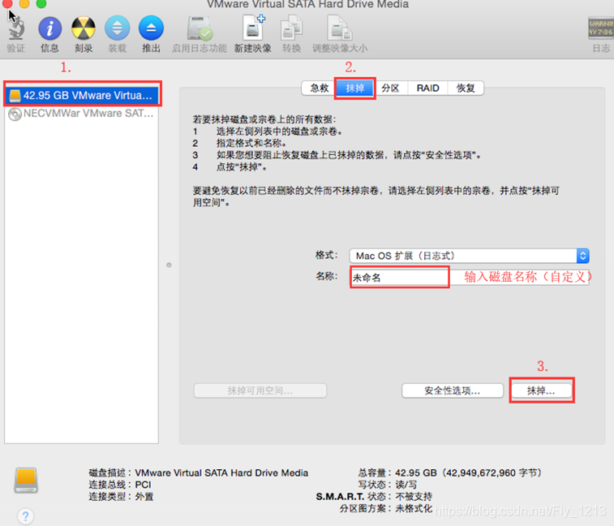This screenshot has height=526, width=614.
Task: Switch to the First Aid (急救) tab
Action: pyautogui.click(x=319, y=88)
